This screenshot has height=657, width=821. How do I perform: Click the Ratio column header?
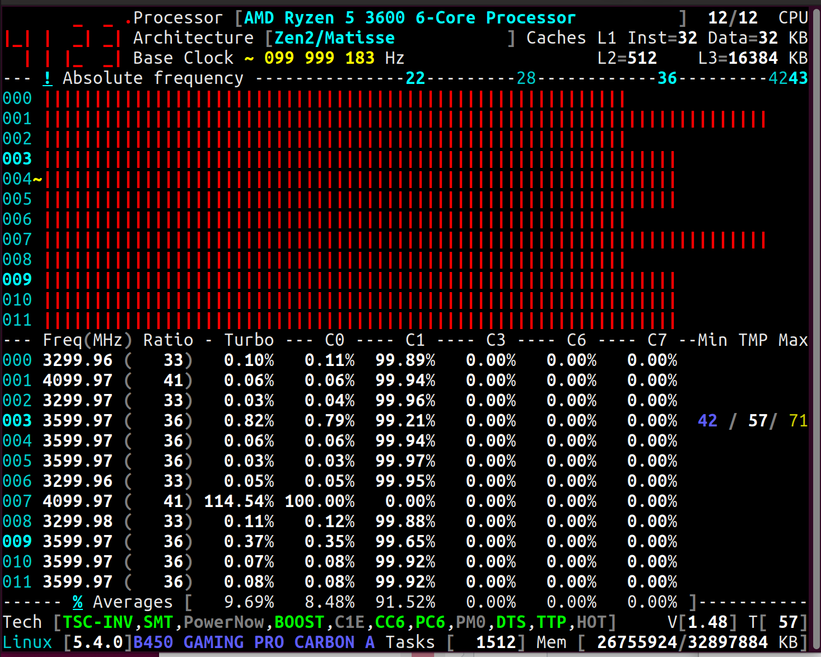coord(168,340)
